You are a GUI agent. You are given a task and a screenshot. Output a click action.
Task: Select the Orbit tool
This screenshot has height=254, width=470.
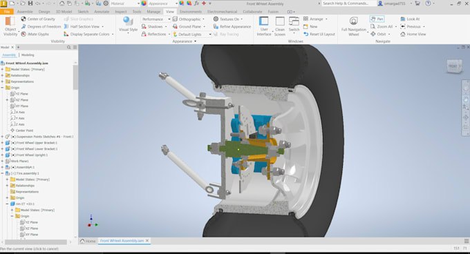point(378,34)
